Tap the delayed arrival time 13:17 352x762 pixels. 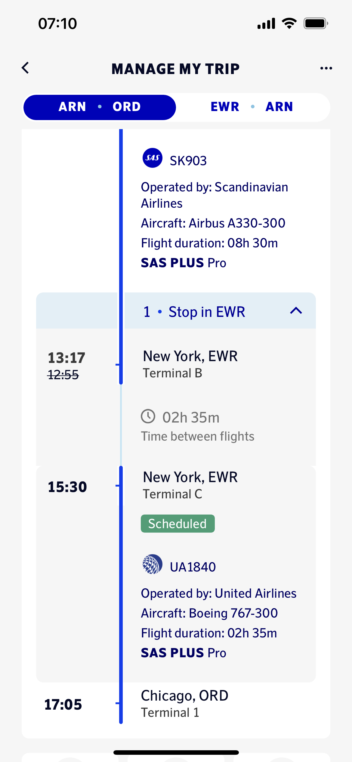click(x=66, y=358)
